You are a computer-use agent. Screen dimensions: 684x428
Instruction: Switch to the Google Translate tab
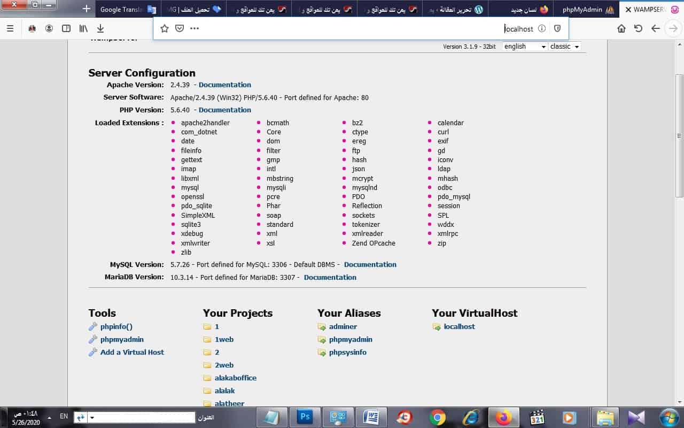pyautogui.click(x=127, y=10)
